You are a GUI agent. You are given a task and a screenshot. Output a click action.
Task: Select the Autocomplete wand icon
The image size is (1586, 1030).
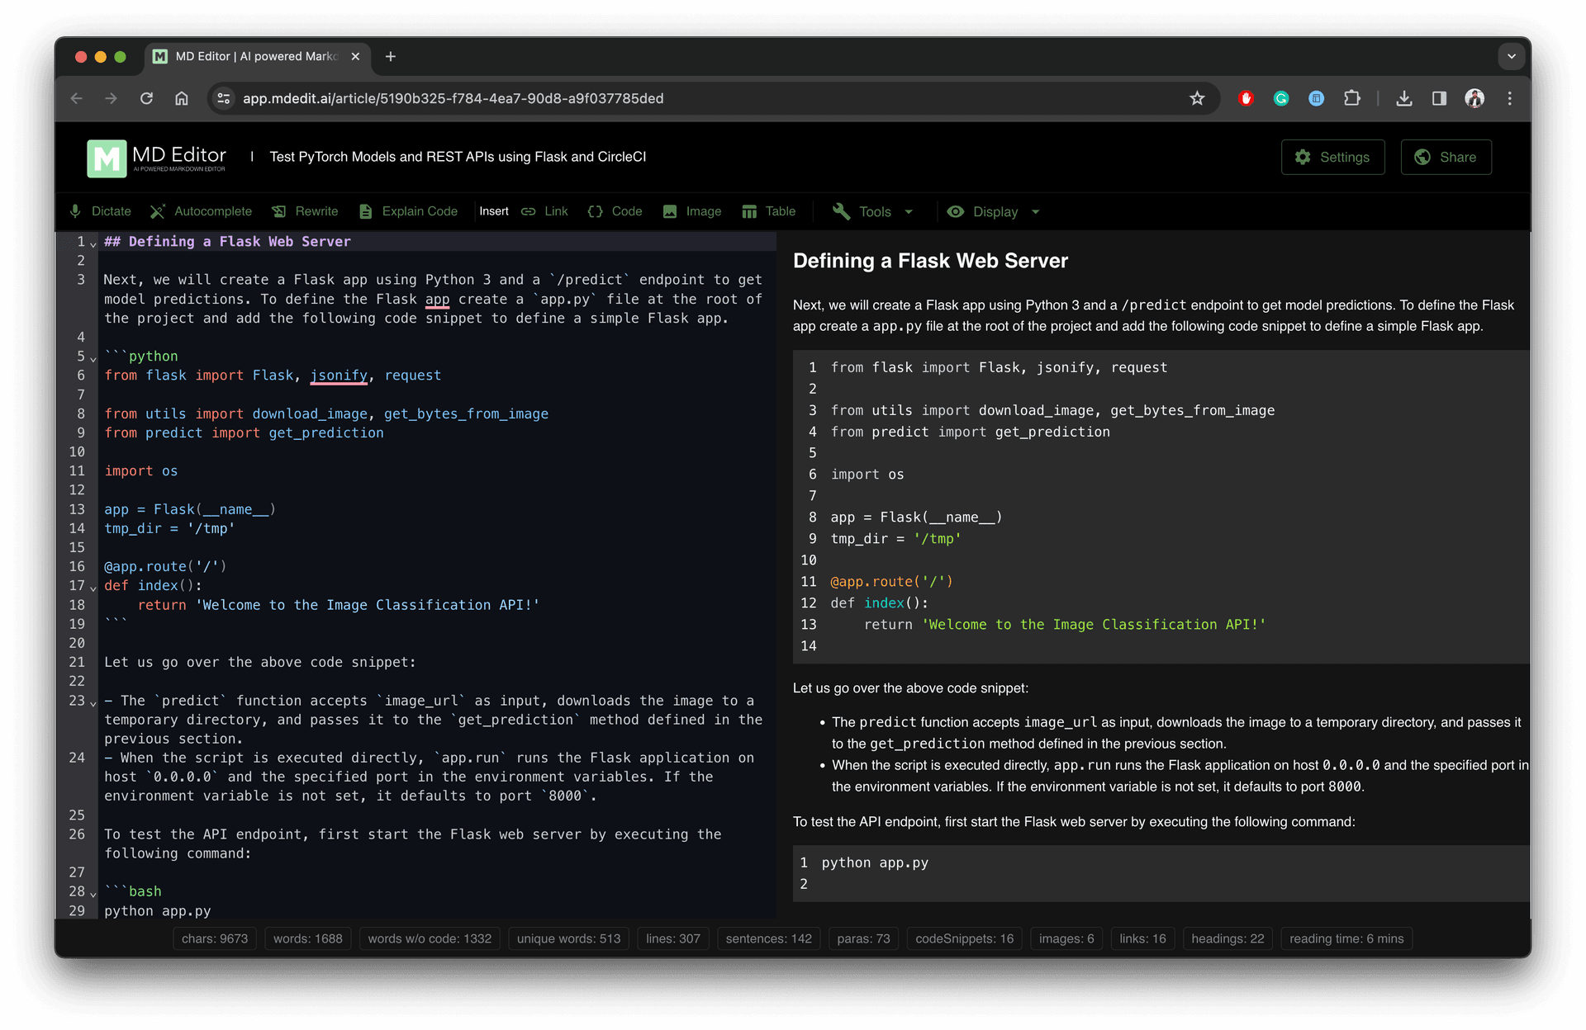click(159, 211)
